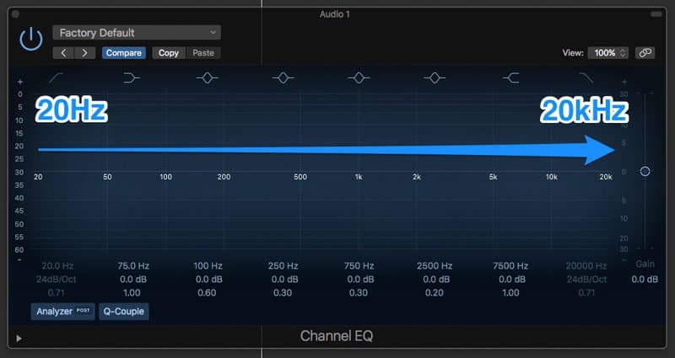Open the Factory Default preset dropdown

[136, 33]
